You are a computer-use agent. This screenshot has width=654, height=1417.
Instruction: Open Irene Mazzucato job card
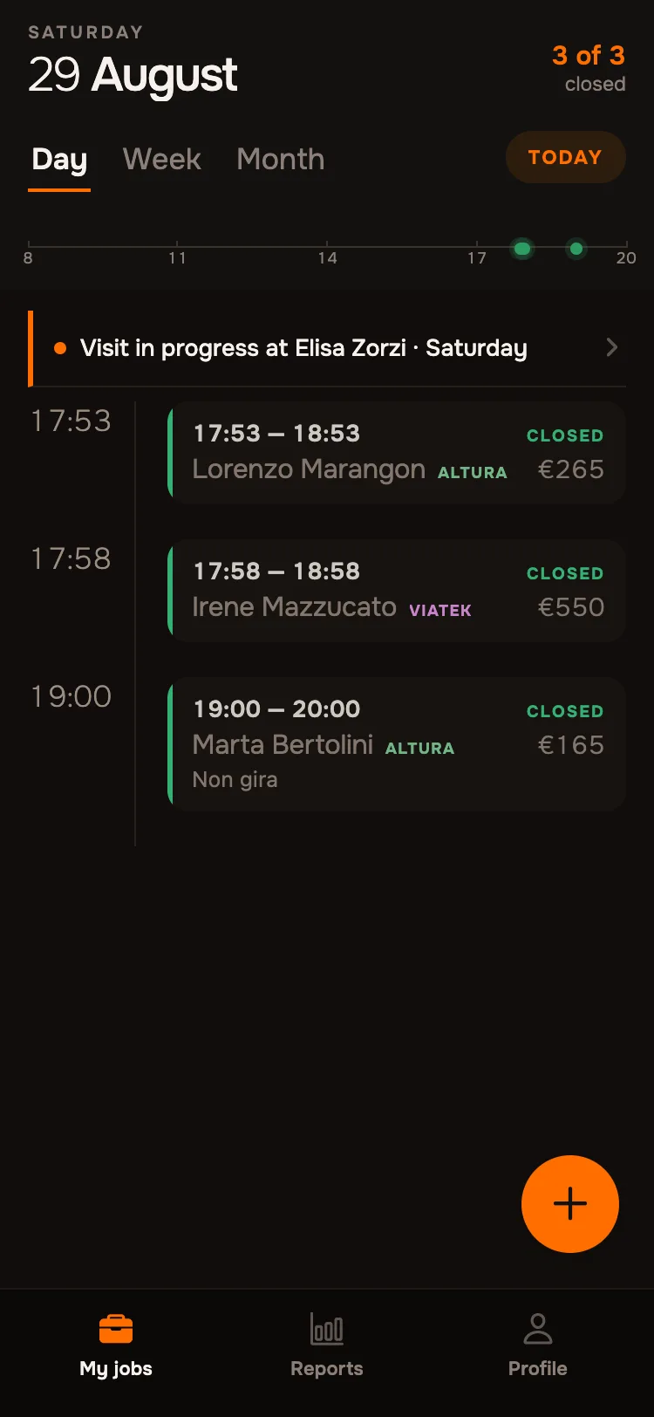coord(397,590)
